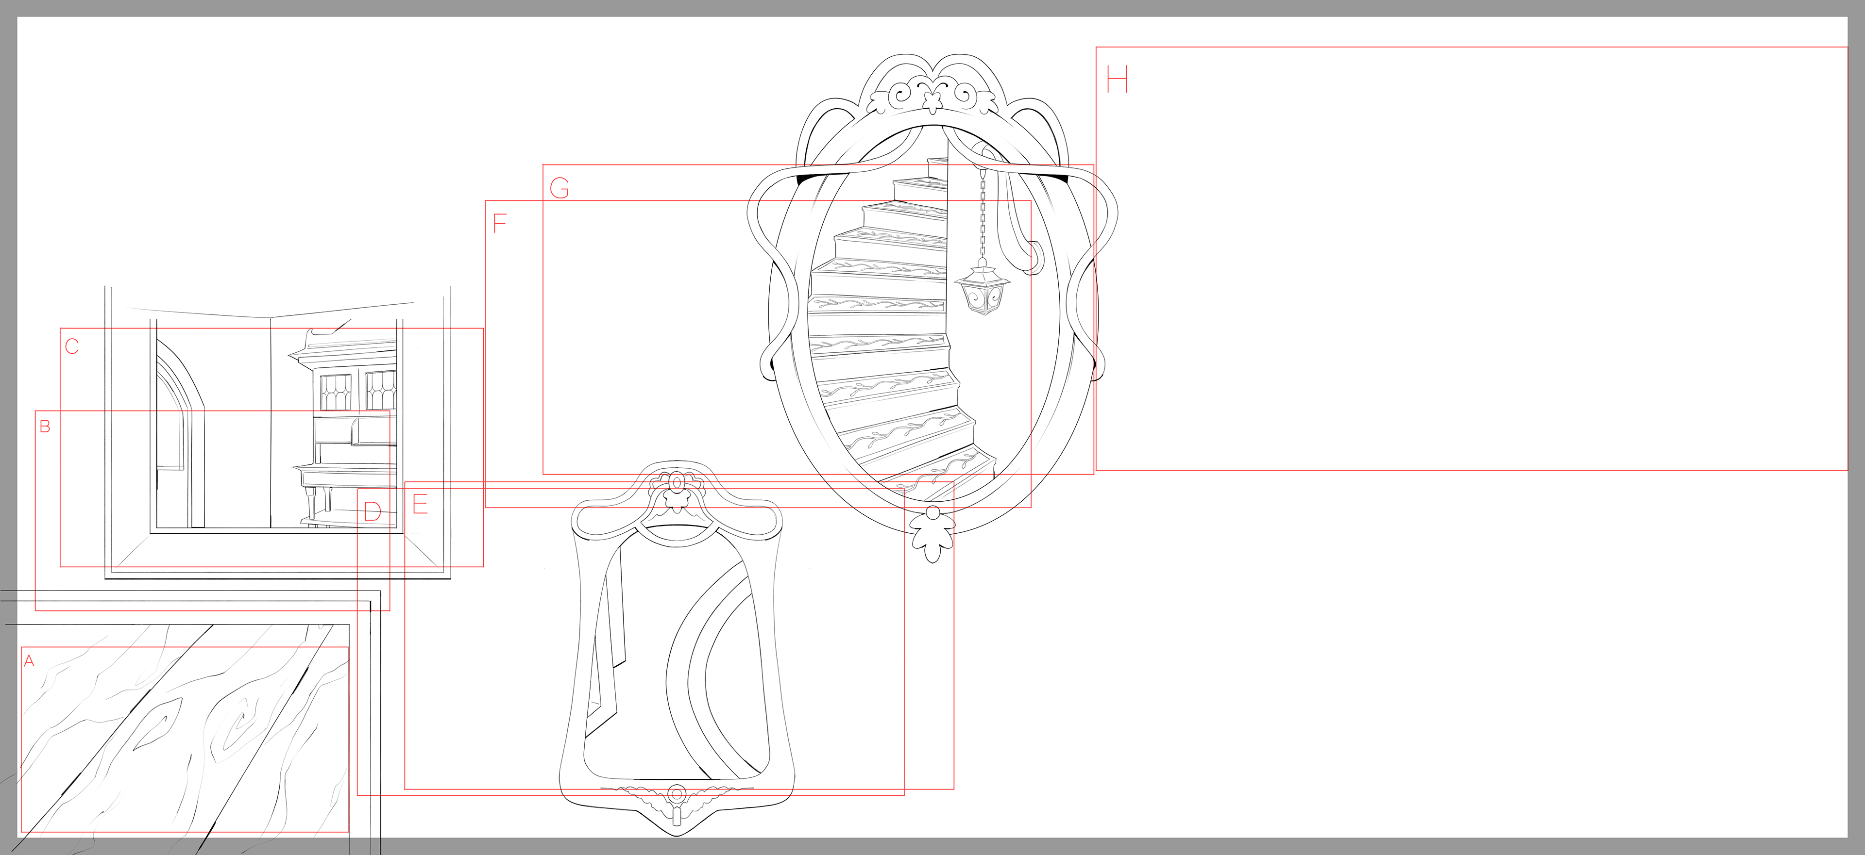1865x855 pixels.
Task: Click the scroll crest atop oval mirror
Action: (932, 94)
